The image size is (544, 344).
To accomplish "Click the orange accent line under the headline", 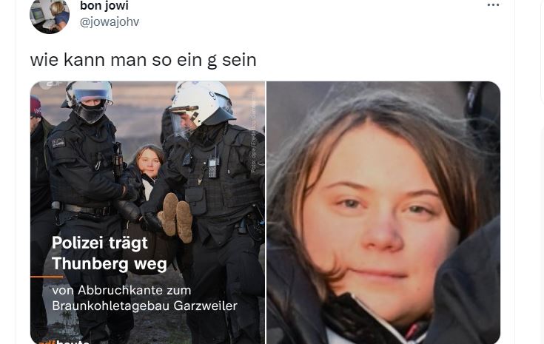I will point(47,277).
